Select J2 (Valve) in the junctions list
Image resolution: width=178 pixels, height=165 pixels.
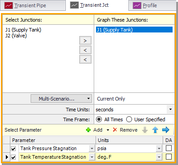[x=16, y=36]
